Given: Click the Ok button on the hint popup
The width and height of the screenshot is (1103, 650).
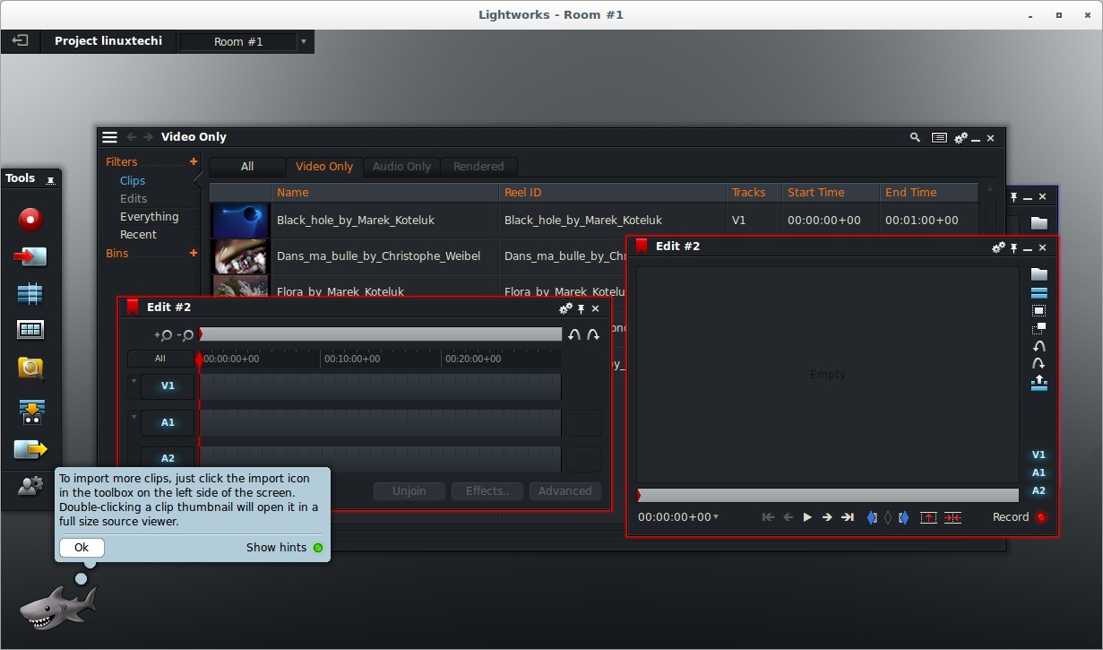Looking at the screenshot, I should pos(82,547).
